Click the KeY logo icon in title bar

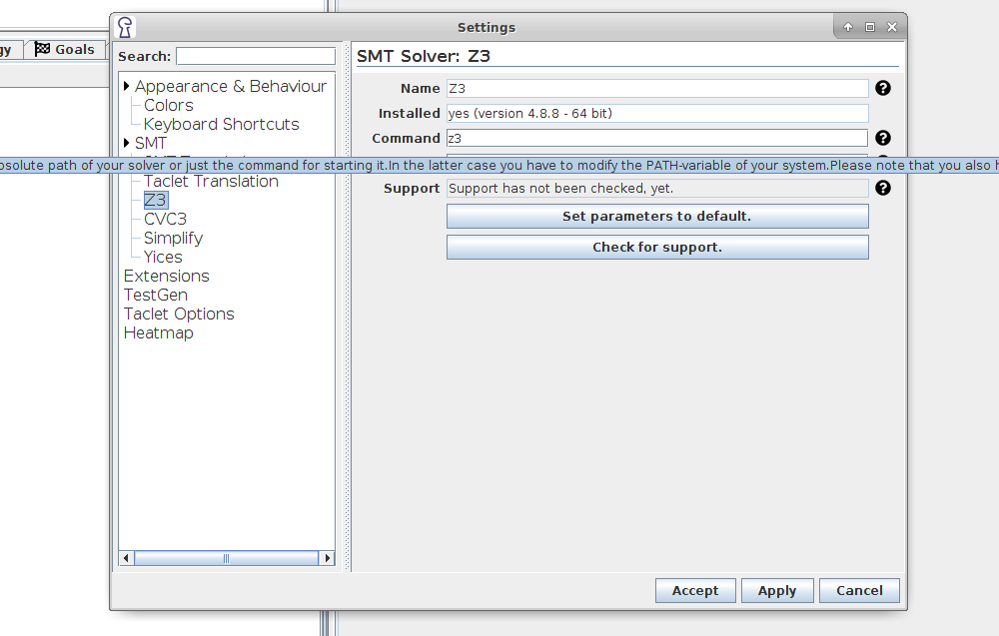click(125, 27)
